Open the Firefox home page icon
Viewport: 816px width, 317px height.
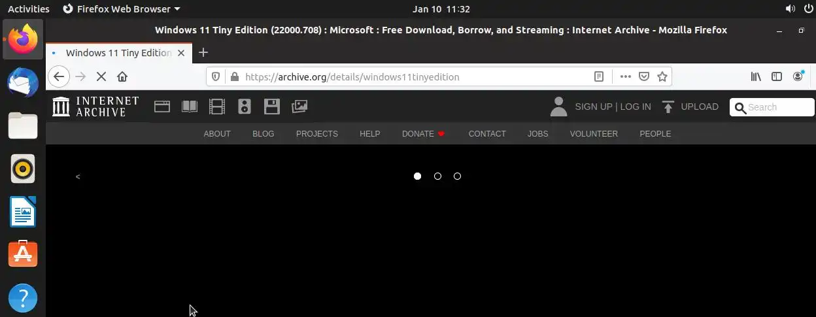[x=122, y=76]
